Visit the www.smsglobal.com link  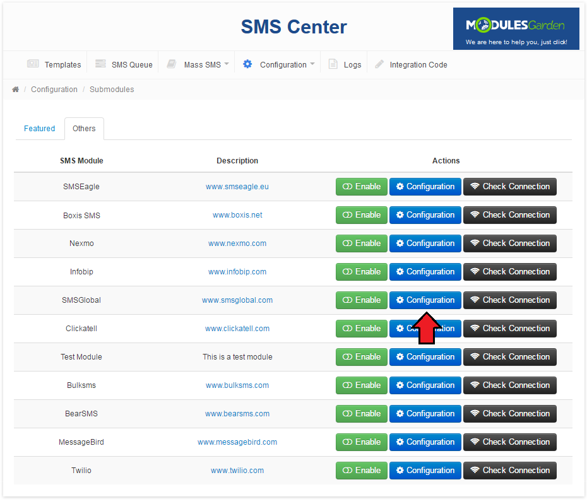pos(237,300)
